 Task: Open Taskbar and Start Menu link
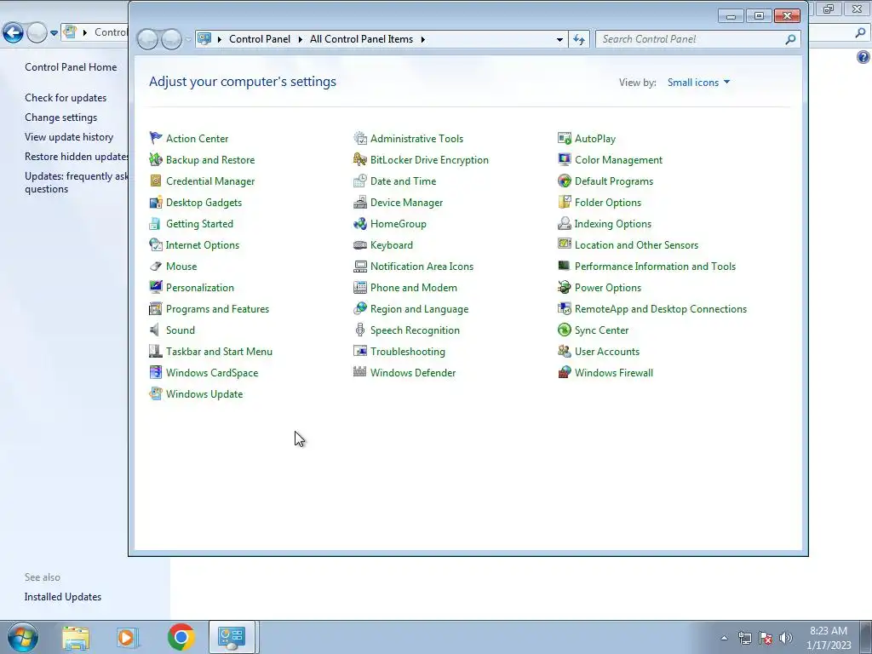point(219,352)
